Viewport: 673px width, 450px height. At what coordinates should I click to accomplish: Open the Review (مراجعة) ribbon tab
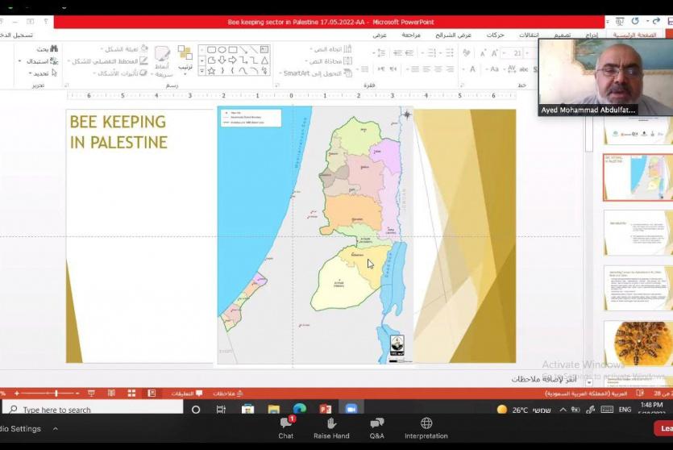(411, 35)
